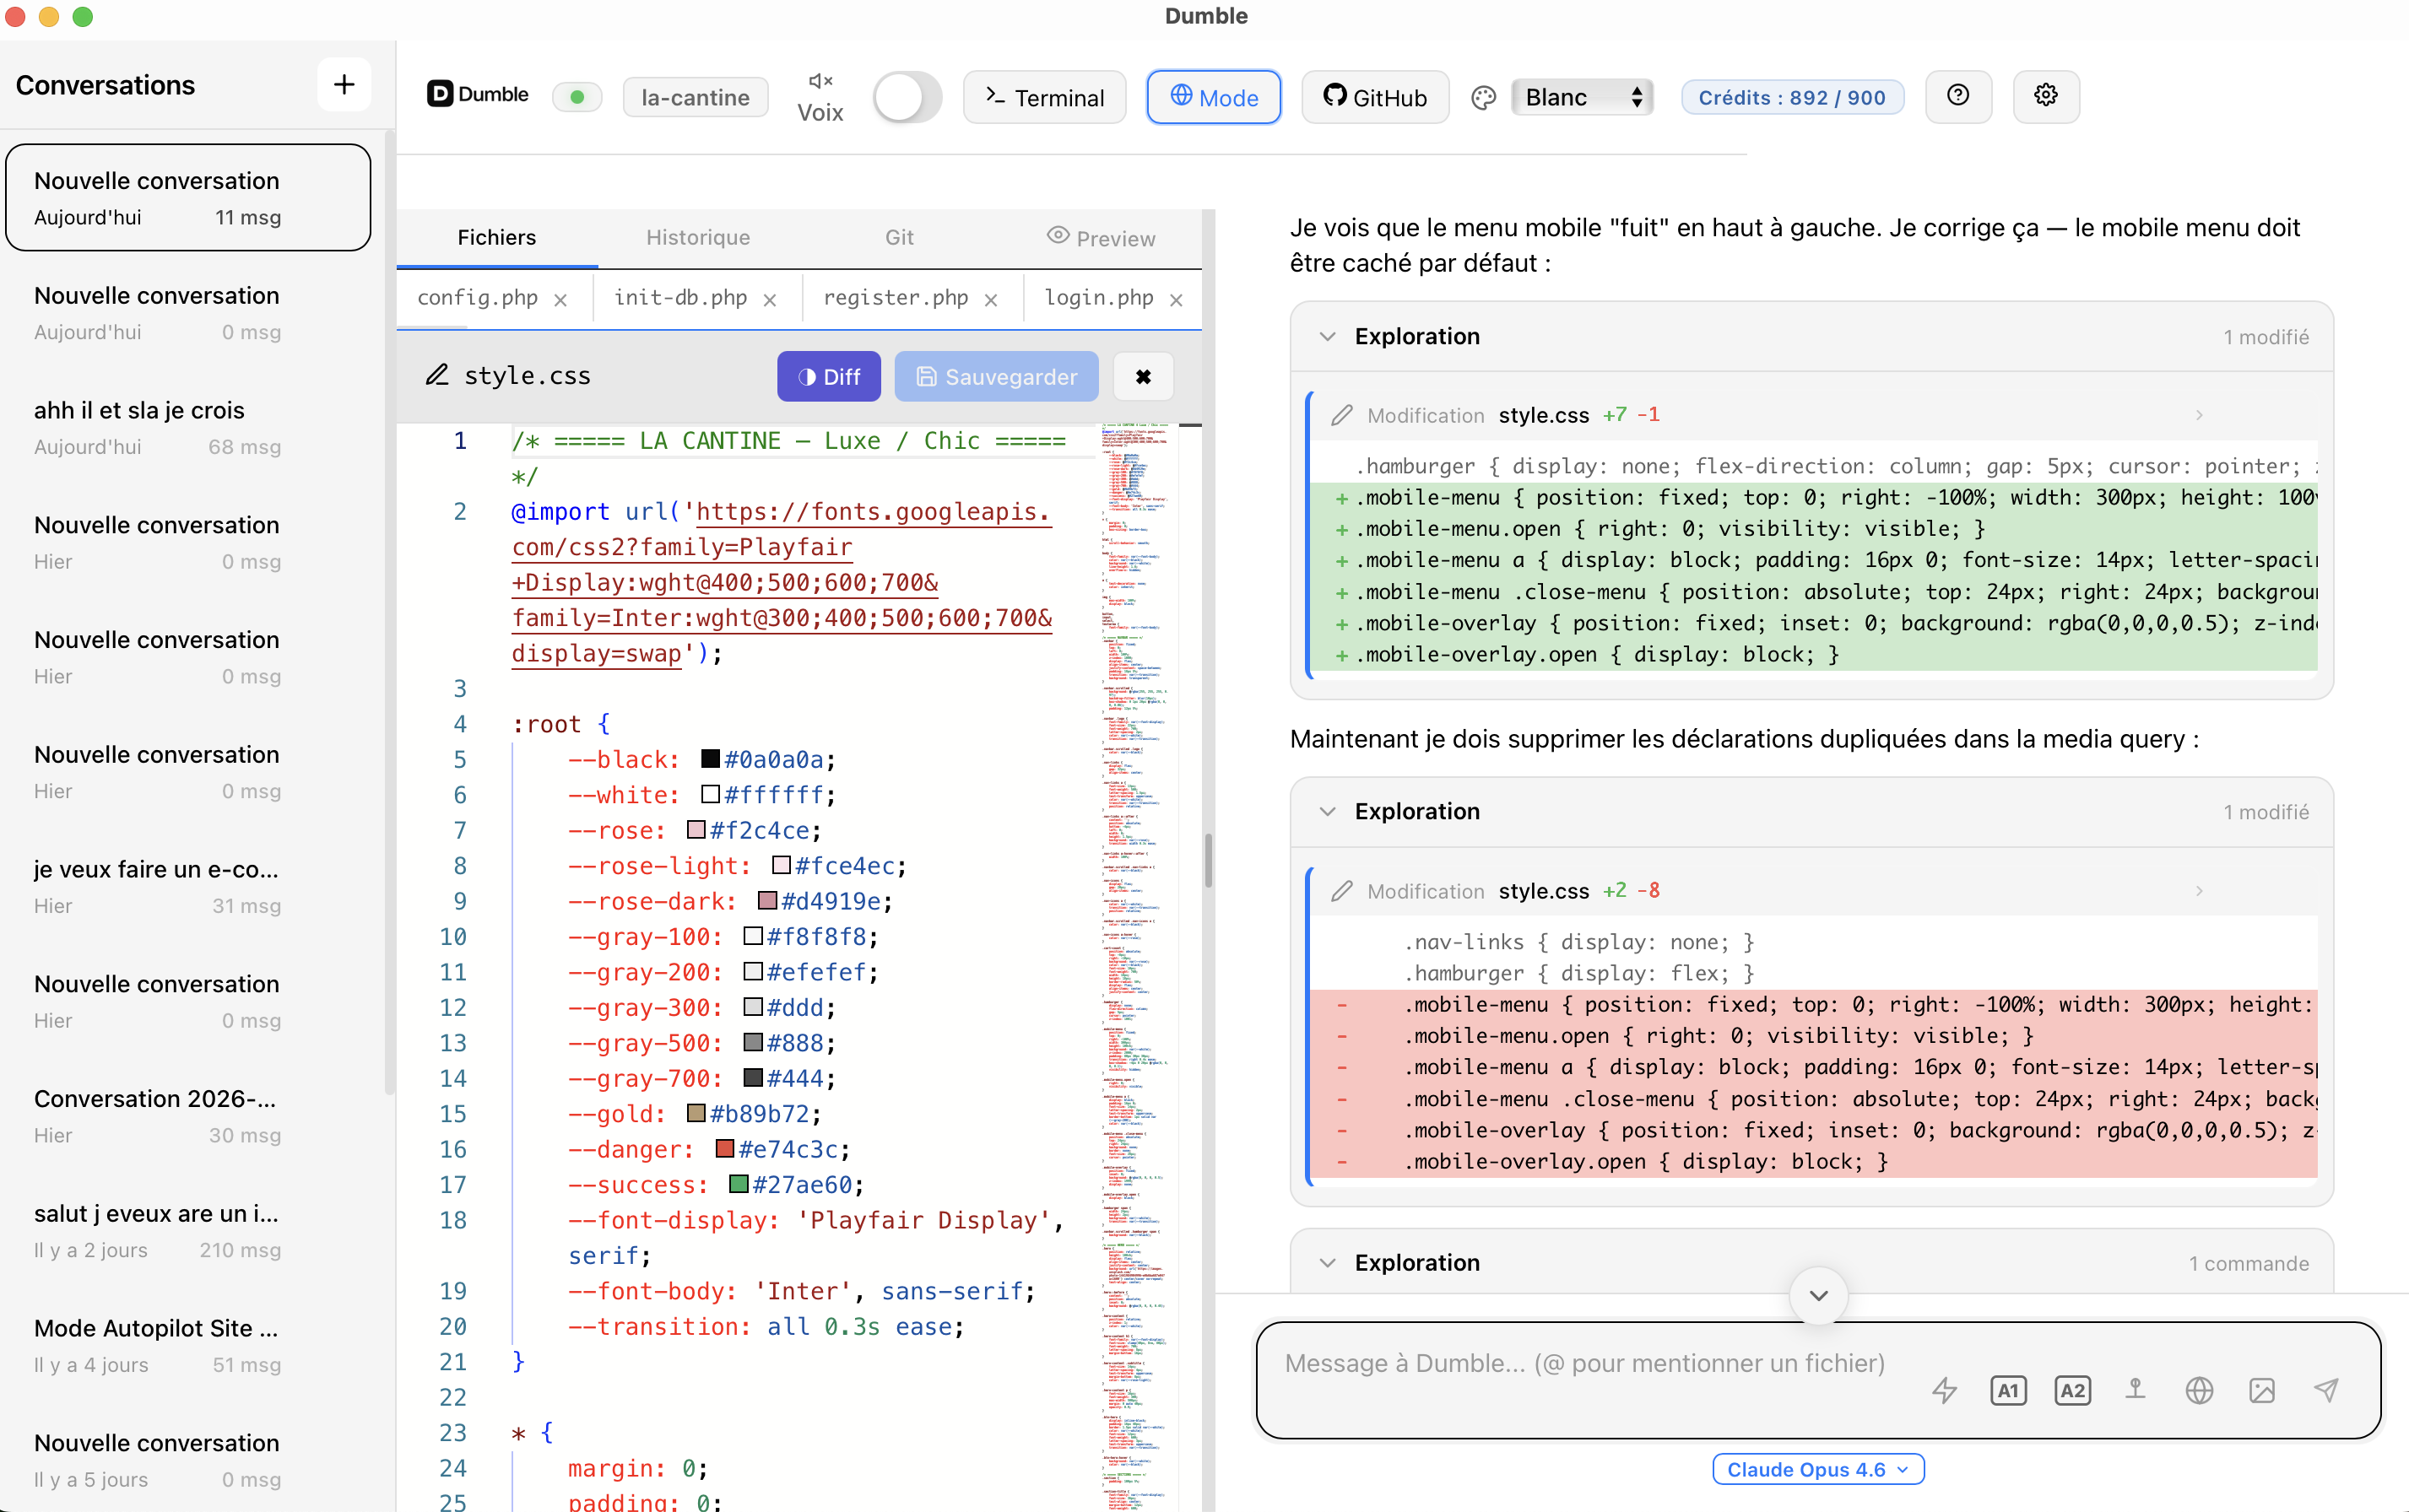
Task: Open the Blanc theme dropdown
Action: (x=1581, y=97)
